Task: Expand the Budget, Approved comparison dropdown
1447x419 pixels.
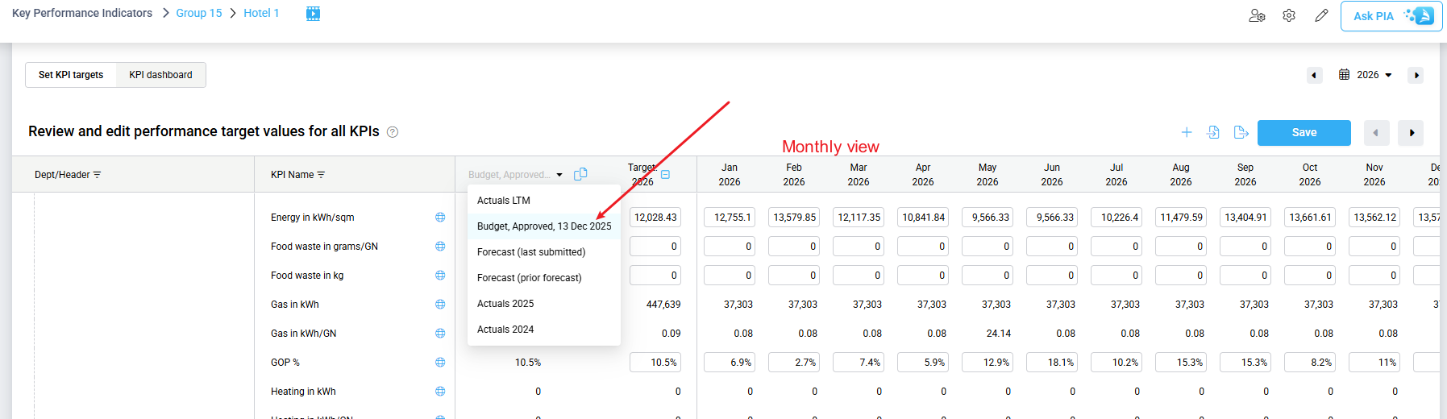Action: 515,175
